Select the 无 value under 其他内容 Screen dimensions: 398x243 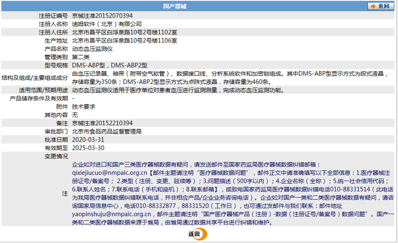(75, 115)
